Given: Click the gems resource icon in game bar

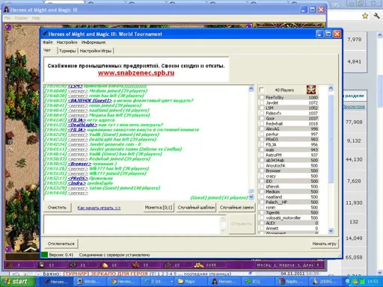Looking at the screenshot, I should pyautogui.click(x=168, y=265).
